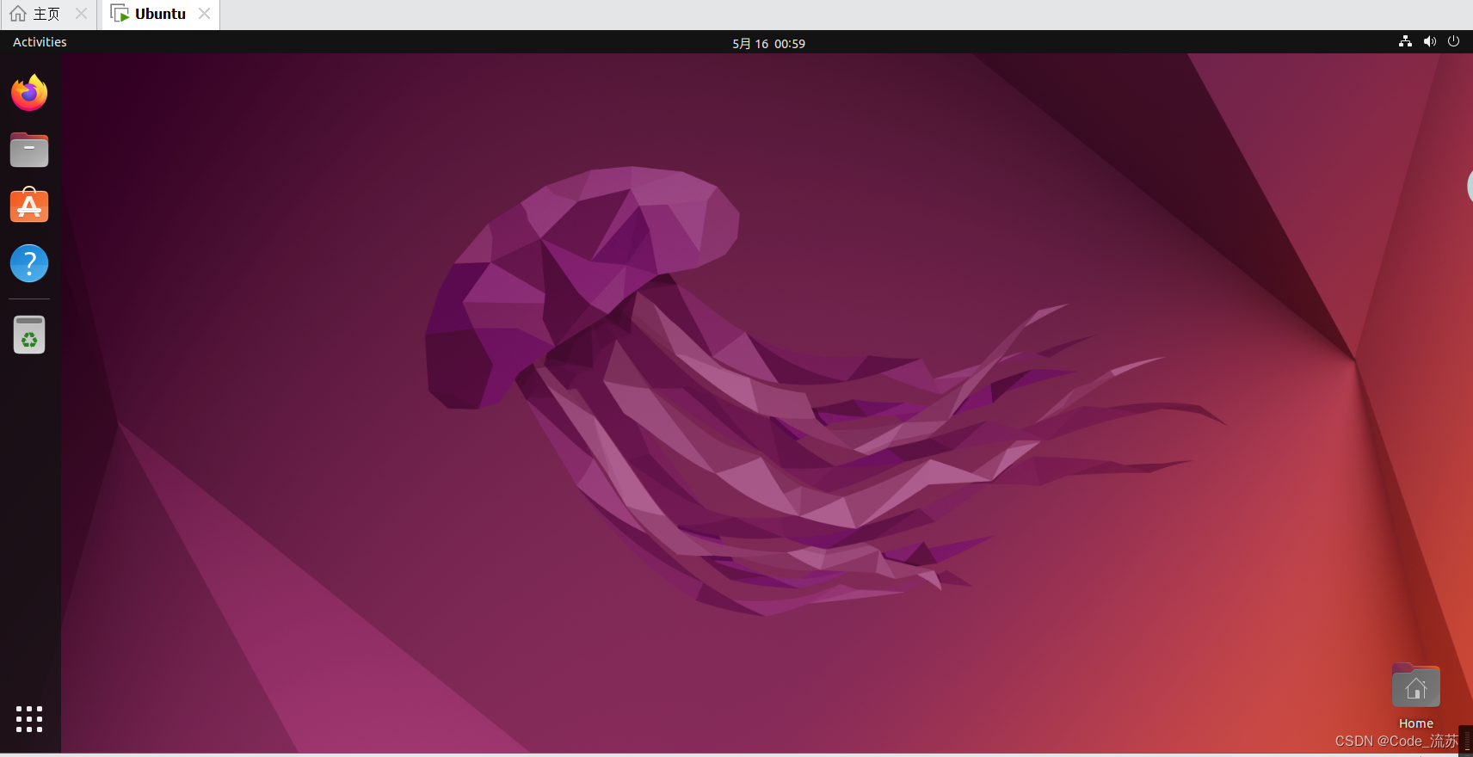Screen dimensions: 1473x757
Task: Switch to the Ubuntu VM tab
Action: [x=160, y=14]
